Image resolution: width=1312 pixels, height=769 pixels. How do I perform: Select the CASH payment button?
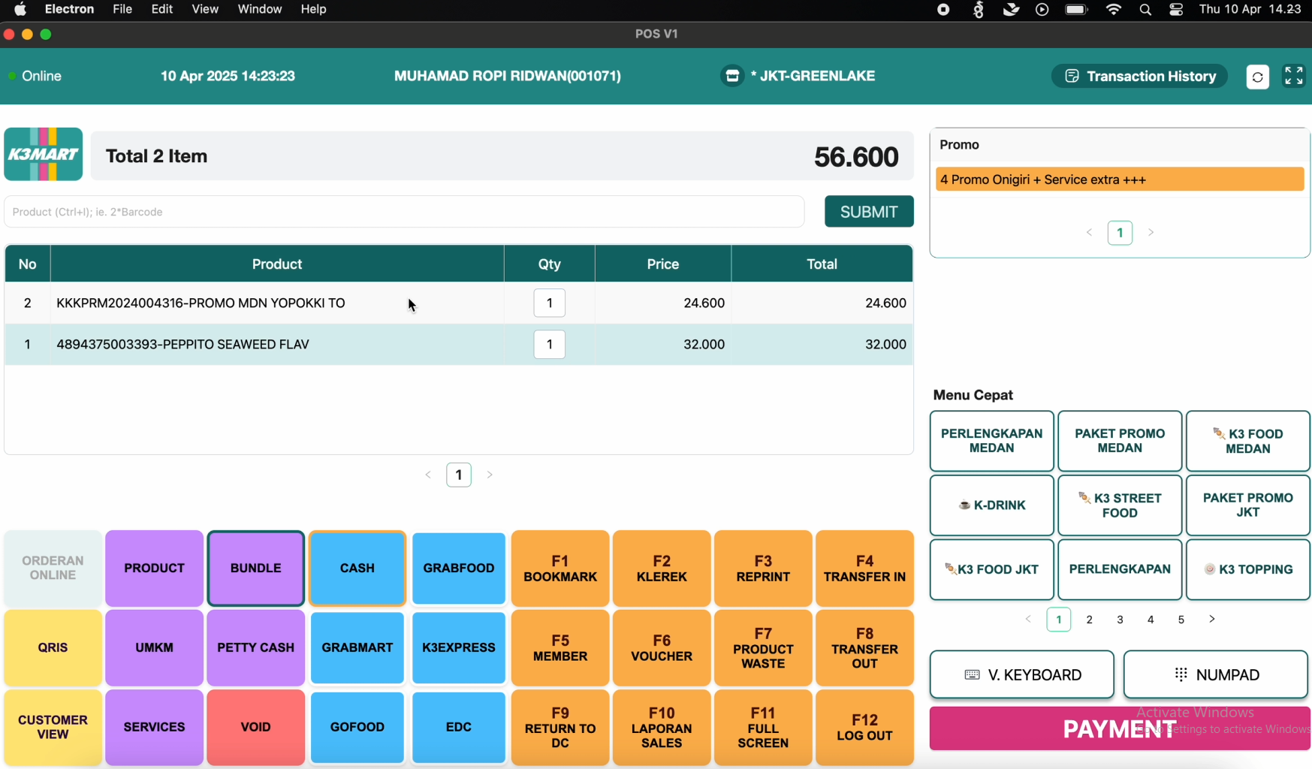click(357, 568)
